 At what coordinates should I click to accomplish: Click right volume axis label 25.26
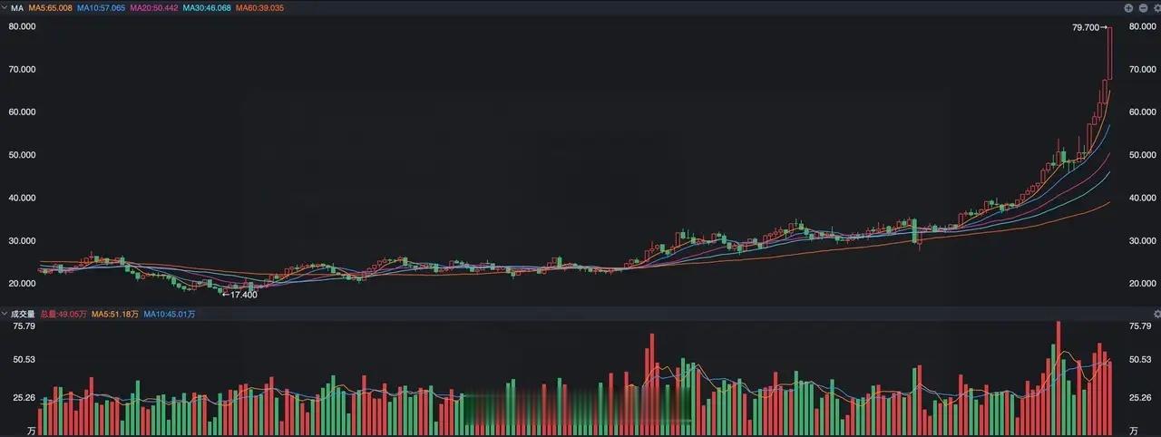click(x=1140, y=397)
